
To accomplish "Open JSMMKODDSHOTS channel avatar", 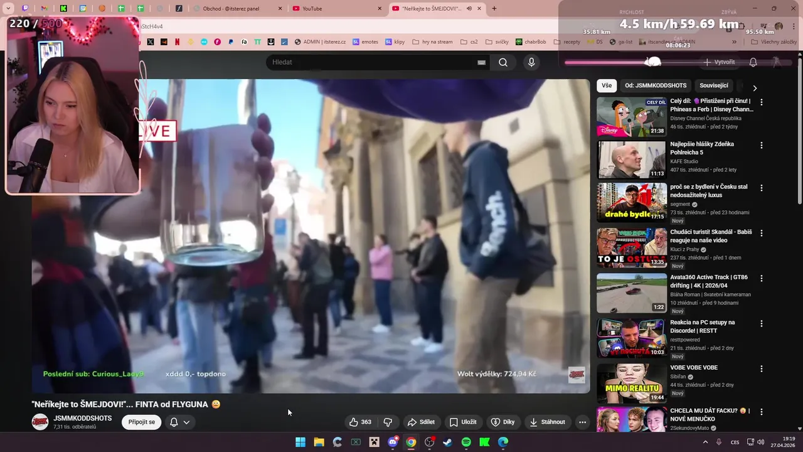I will point(40,422).
